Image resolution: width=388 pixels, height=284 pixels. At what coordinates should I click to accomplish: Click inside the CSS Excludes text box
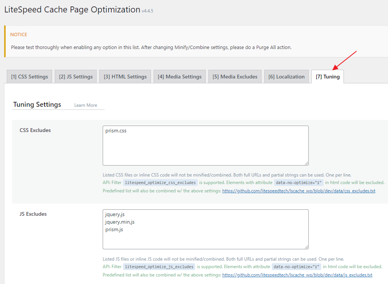click(x=205, y=149)
